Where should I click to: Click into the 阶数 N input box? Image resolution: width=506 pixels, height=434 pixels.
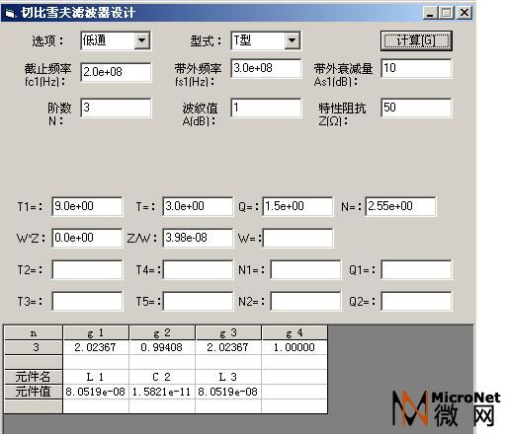(x=116, y=108)
